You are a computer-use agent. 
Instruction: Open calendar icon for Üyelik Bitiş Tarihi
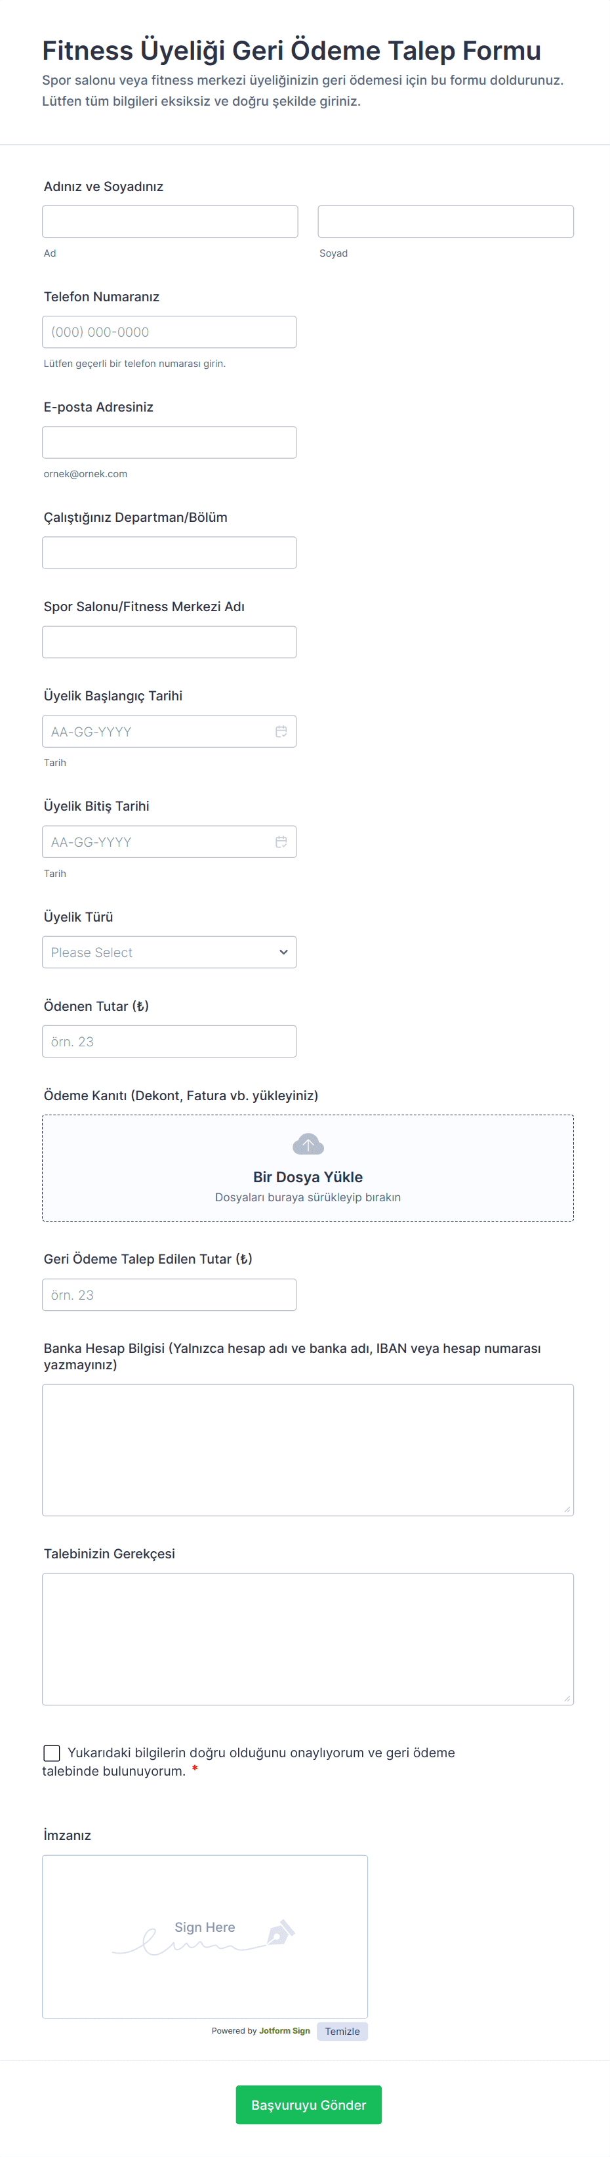[281, 842]
